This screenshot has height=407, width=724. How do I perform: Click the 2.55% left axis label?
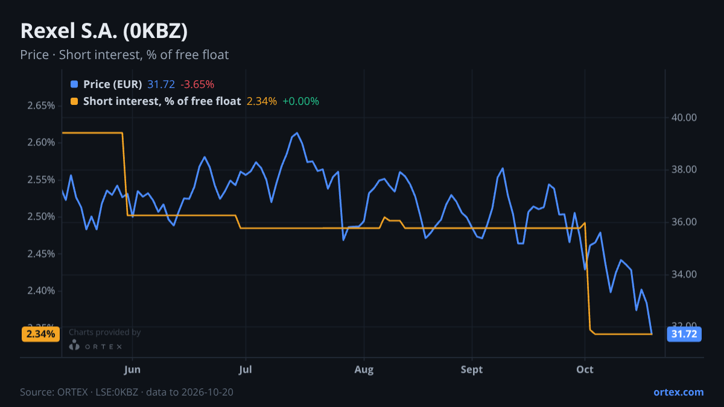(x=41, y=180)
